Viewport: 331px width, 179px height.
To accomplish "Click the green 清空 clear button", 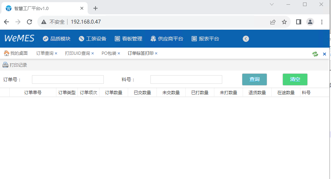I will click(295, 79).
